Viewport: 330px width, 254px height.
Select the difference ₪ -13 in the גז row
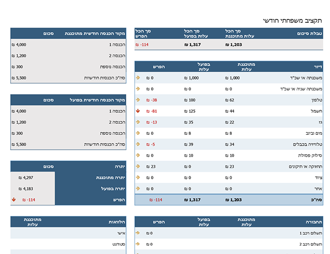coord(152,122)
